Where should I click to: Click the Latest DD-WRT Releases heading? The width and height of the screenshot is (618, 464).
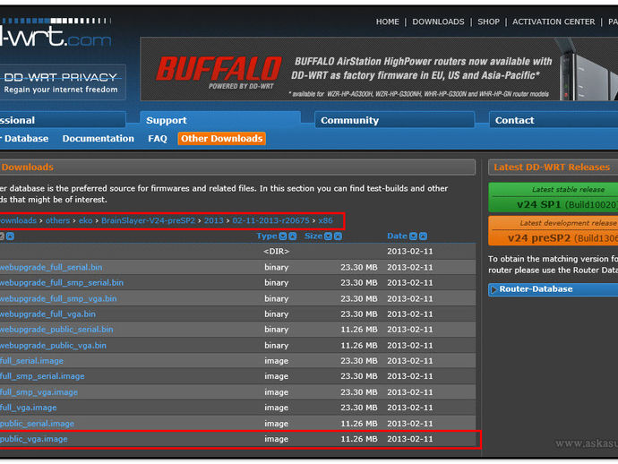[552, 168]
